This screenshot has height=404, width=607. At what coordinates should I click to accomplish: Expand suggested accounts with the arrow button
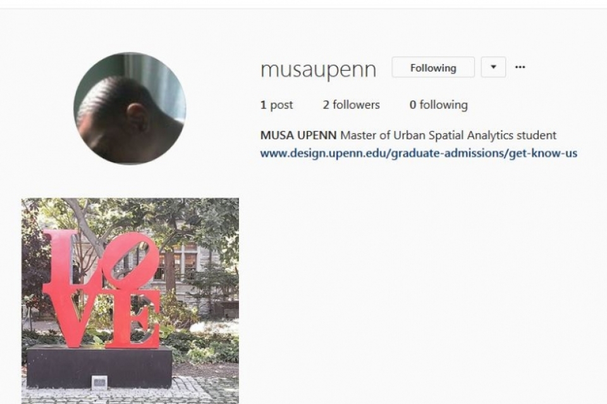[x=493, y=67]
